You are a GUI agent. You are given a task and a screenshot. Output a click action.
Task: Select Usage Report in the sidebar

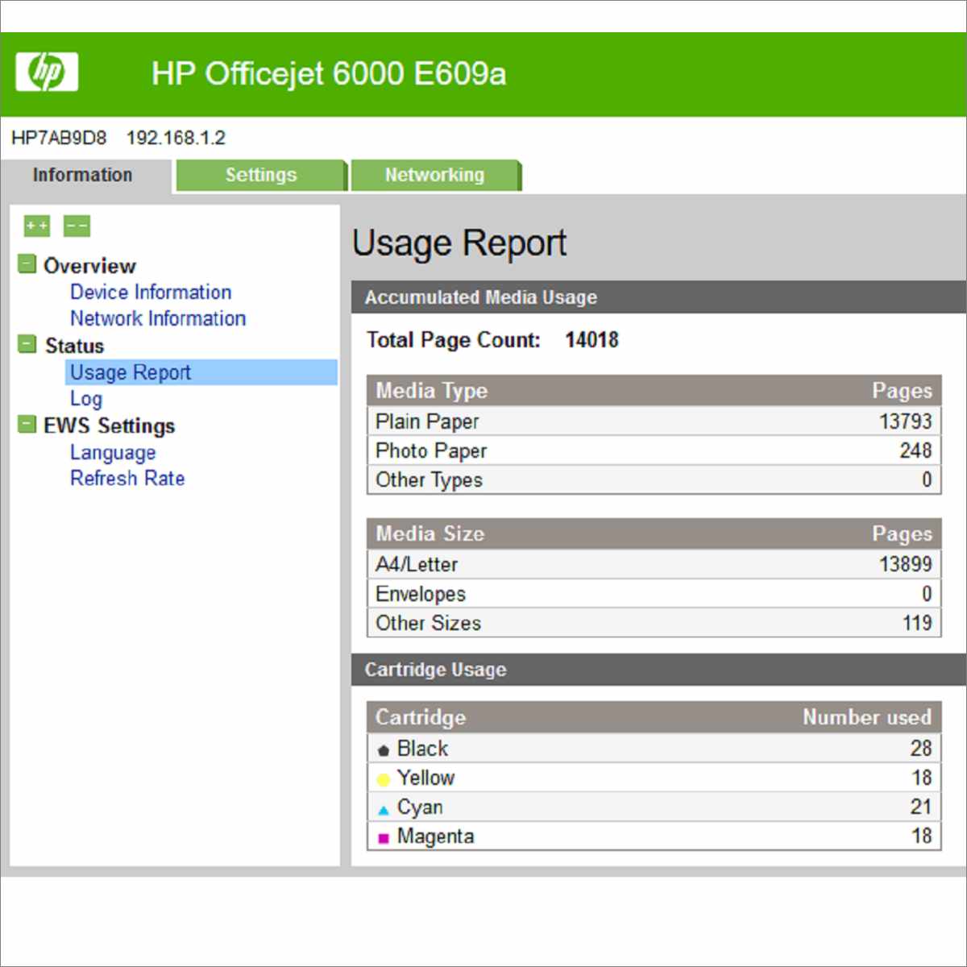pyautogui.click(x=201, y=372)
